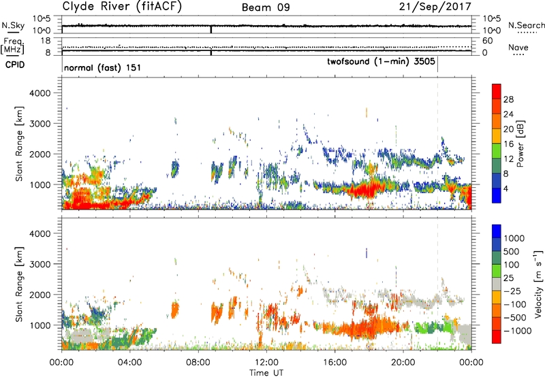
Task: Click the strong red echo near 18:00 in power plot
Action: (x=366, y=191)
